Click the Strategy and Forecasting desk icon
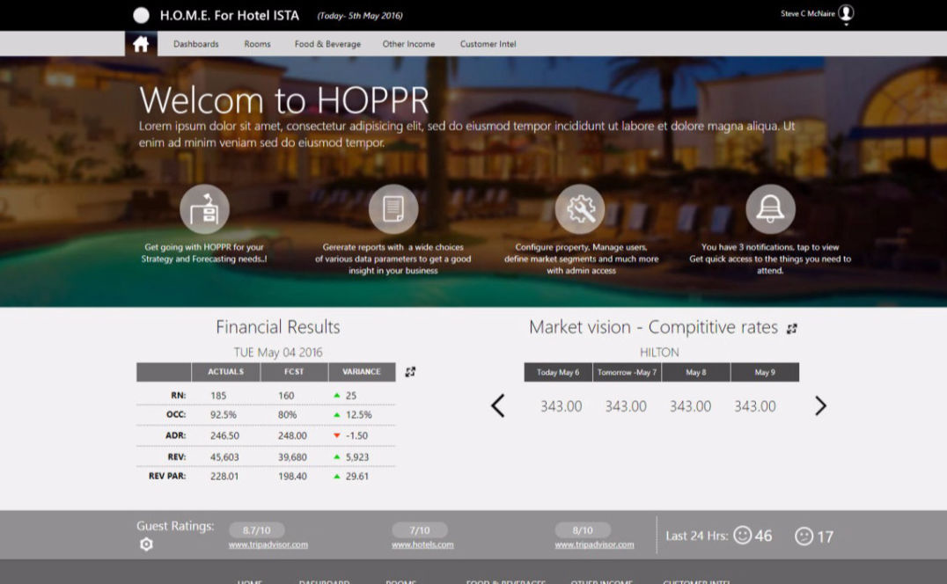 tap(205, 208)
